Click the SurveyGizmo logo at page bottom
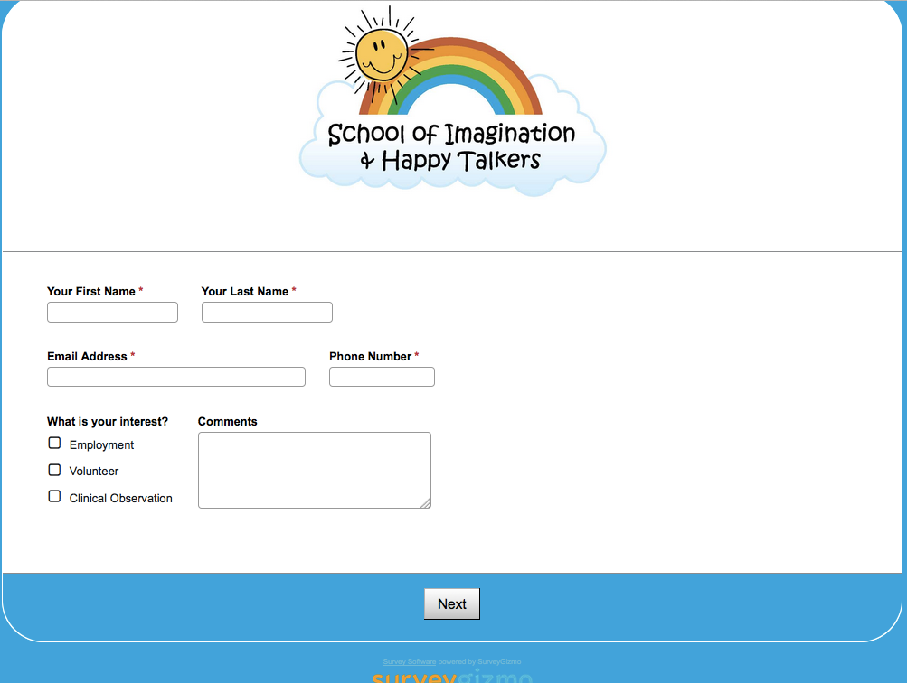Screen dimensions: 907x683 [451, 676]
